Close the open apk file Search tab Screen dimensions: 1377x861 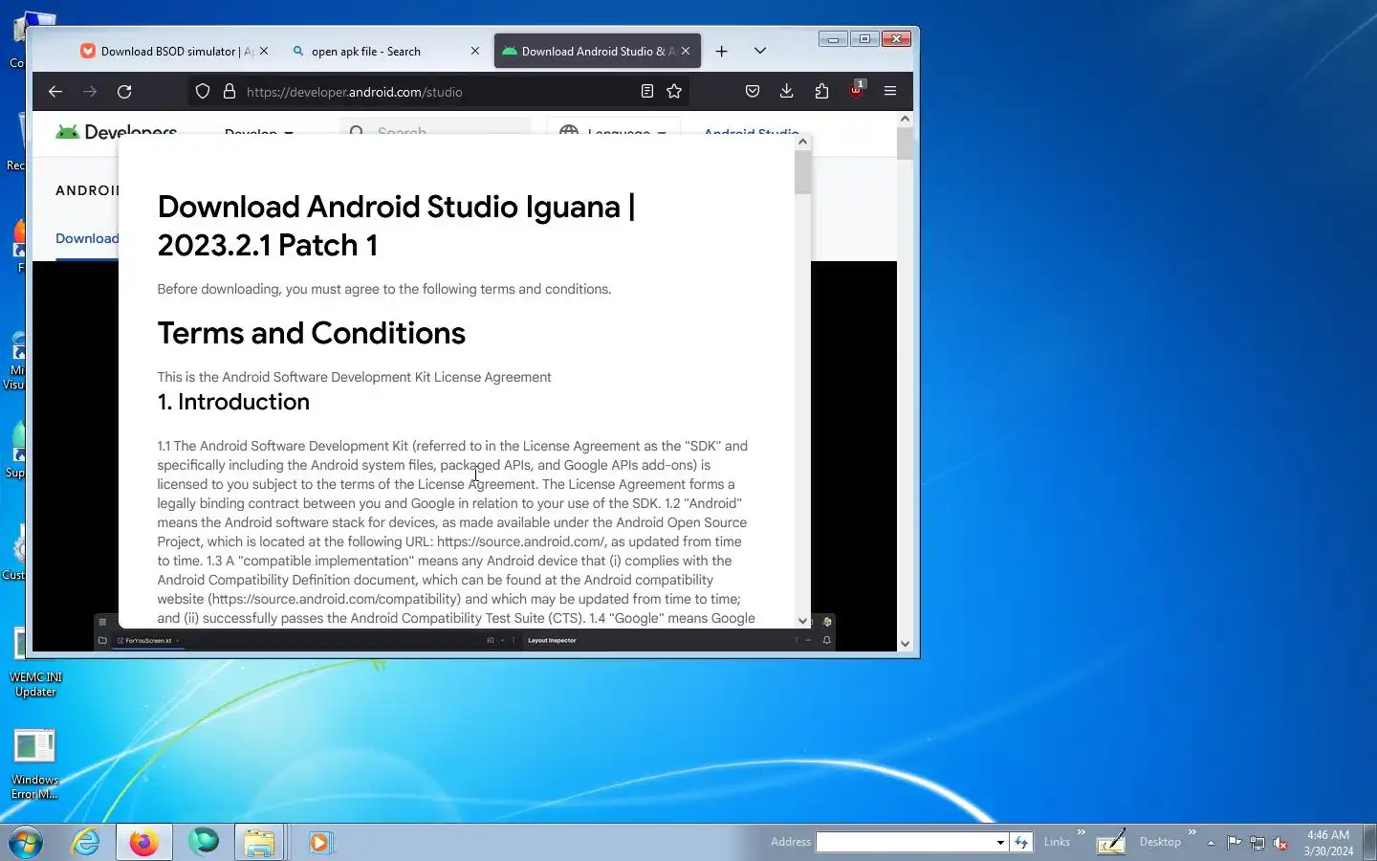[475, 52]
